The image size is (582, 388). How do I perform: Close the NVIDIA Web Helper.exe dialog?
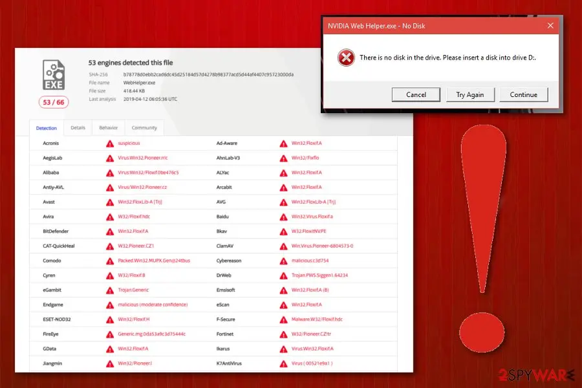550,26
